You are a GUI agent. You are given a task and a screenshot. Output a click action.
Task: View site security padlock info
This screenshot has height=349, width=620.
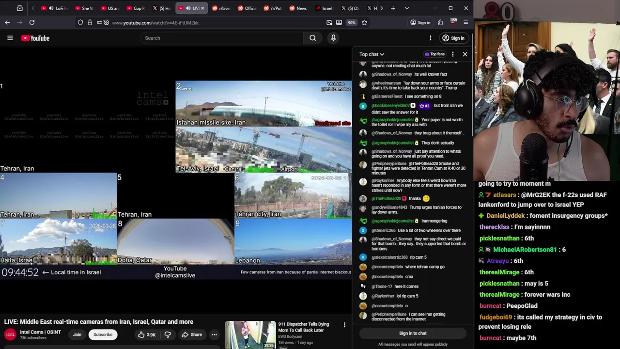click(x=90, y=22)
